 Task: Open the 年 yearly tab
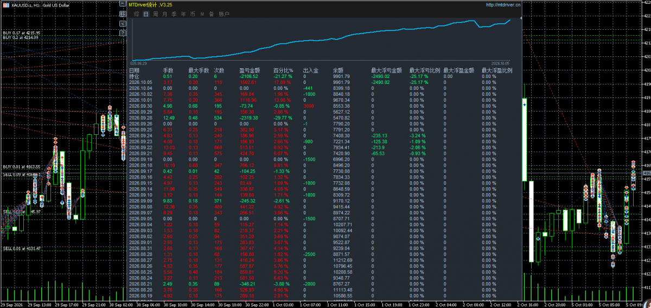coord(183,14)
